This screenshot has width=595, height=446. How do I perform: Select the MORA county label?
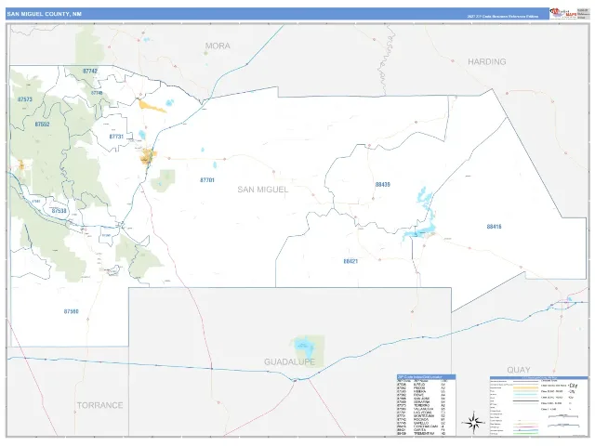(x=218, y=46)
